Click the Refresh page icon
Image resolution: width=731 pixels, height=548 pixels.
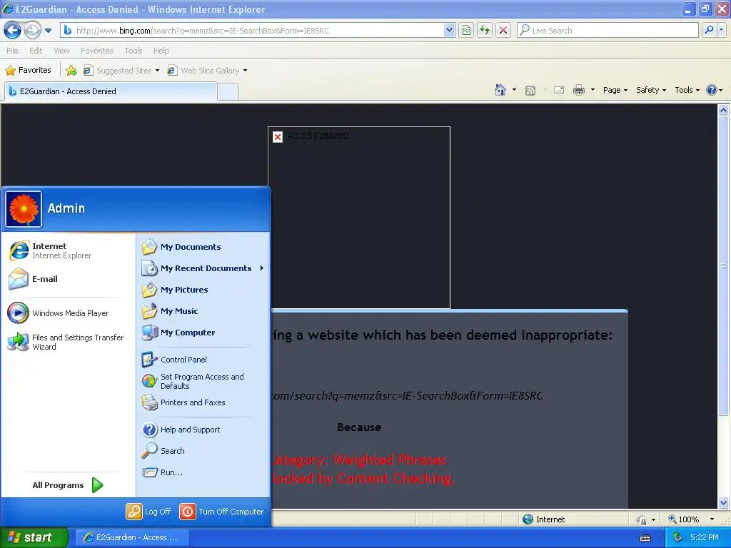tap(485, 31)
